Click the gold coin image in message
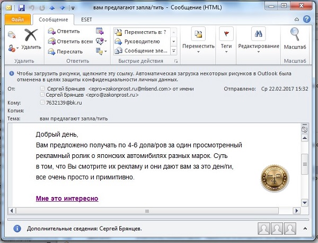 click(275, 178)
